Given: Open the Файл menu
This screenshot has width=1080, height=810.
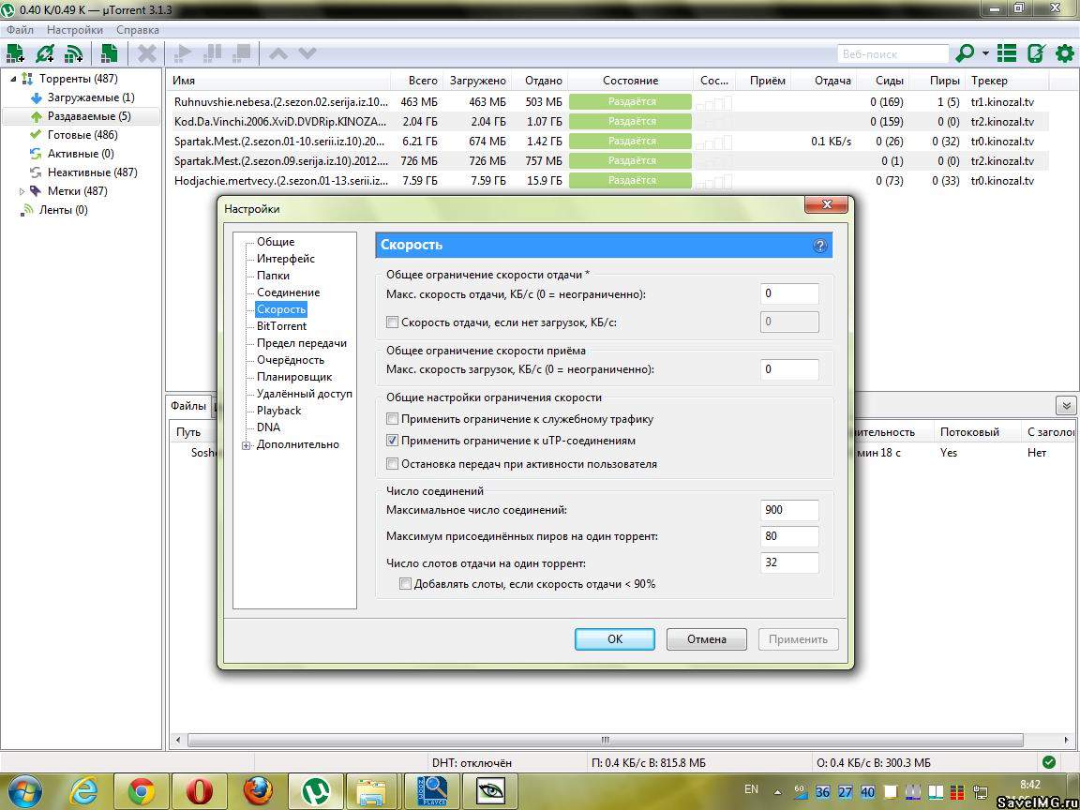Looking at the screenshot, I should coord(20,30).
